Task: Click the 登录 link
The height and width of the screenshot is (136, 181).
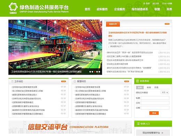Action: tap(148, 3)
